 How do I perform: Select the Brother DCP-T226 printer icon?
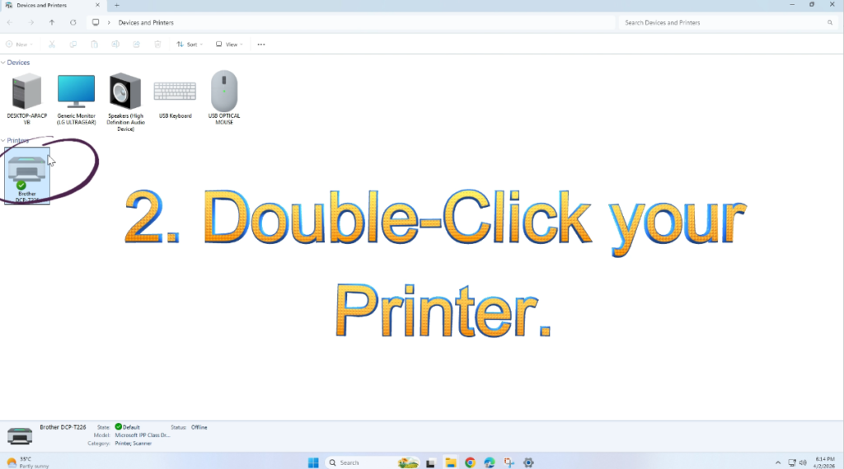pyautogui.click(x=27, y=176)
